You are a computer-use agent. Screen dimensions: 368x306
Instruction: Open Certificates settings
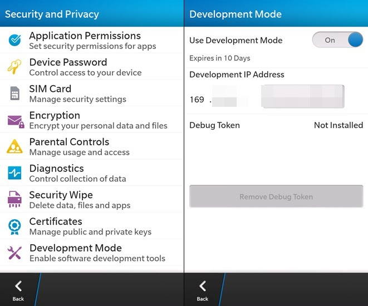click(92, 226)
